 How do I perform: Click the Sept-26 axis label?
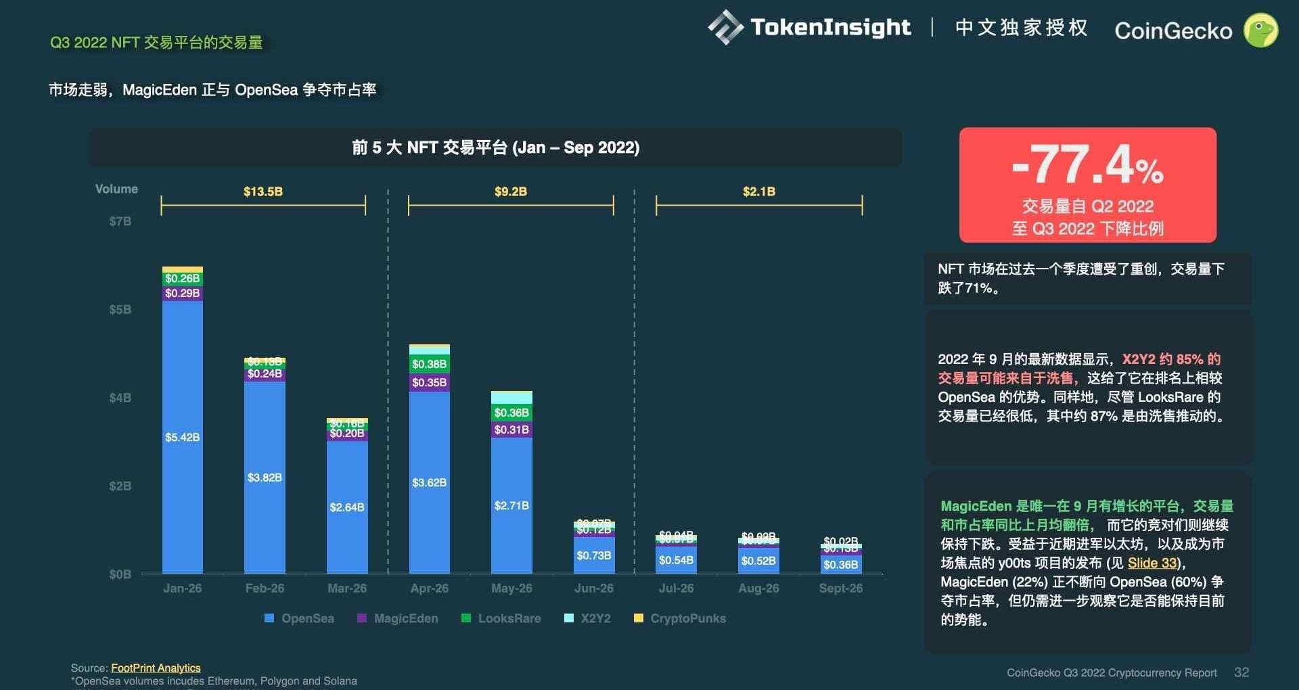[x=841, y=588]
